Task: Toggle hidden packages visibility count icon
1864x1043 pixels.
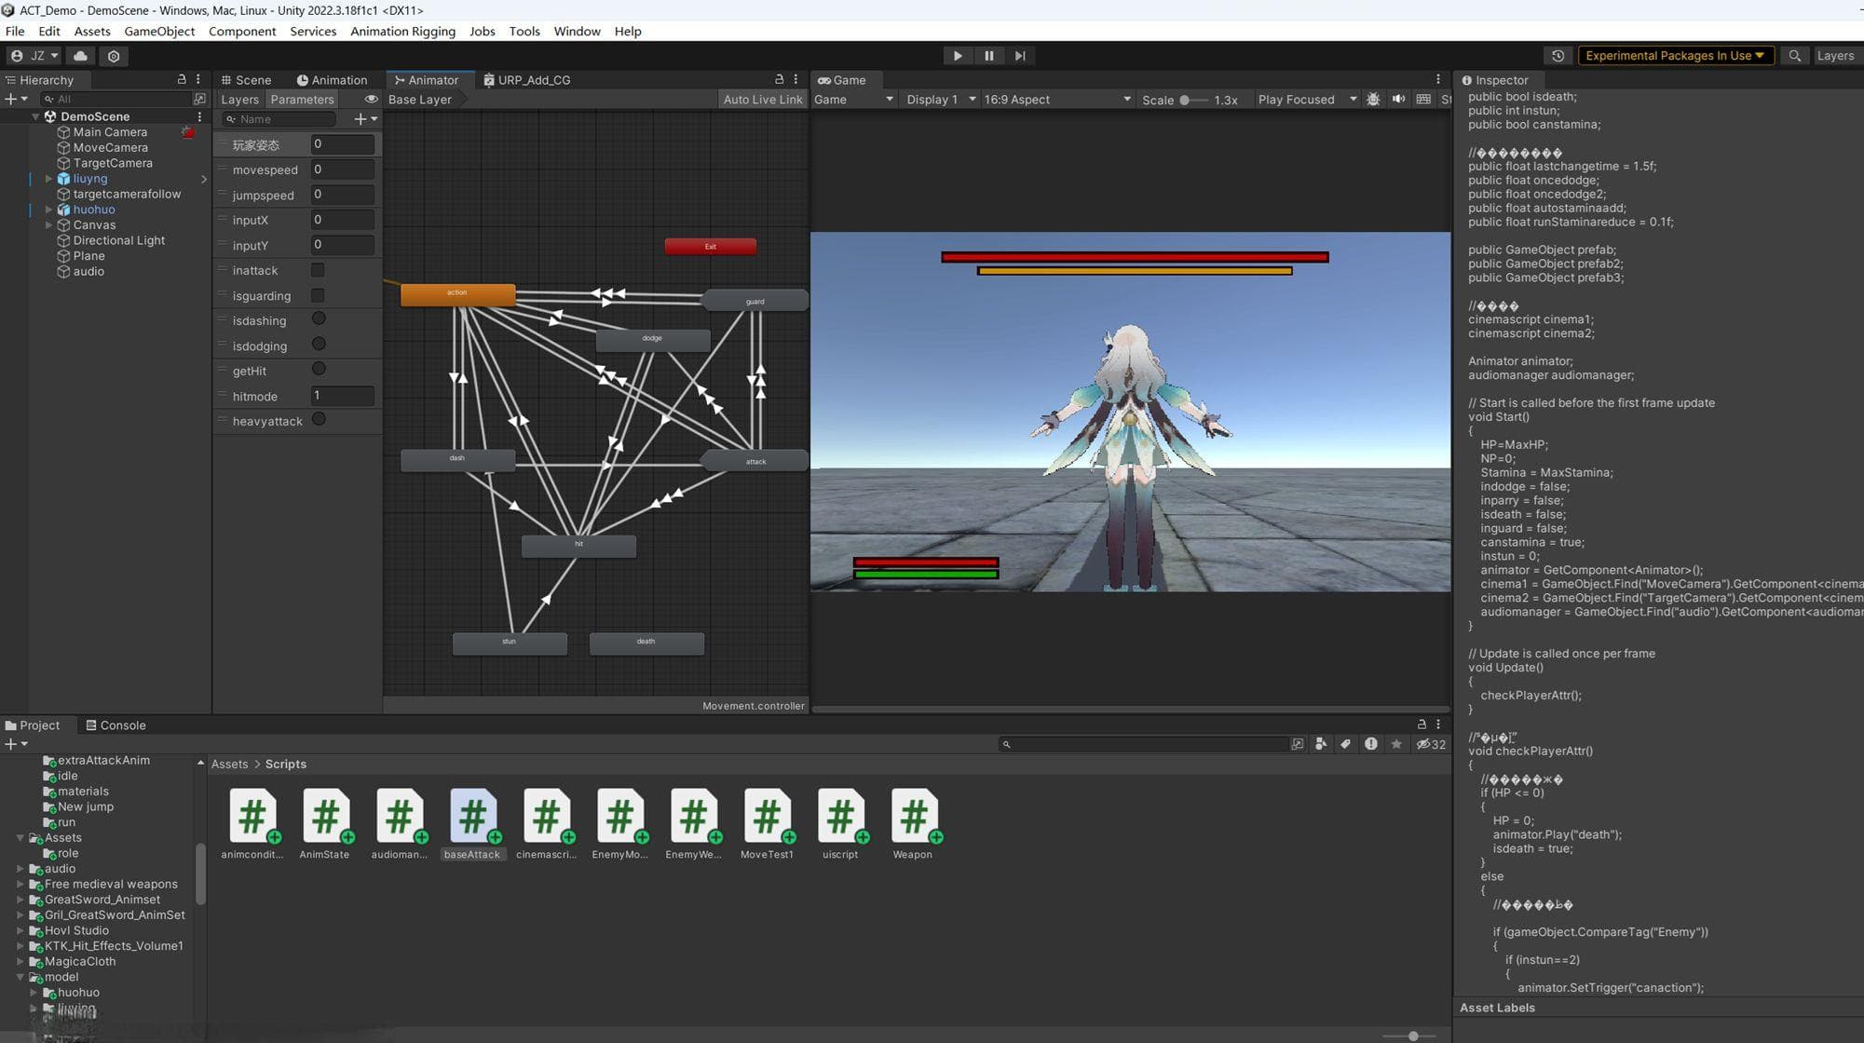Action: [1431, 744]
